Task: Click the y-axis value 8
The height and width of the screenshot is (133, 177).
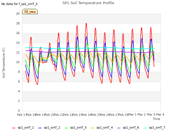Action: pos(19,72)
